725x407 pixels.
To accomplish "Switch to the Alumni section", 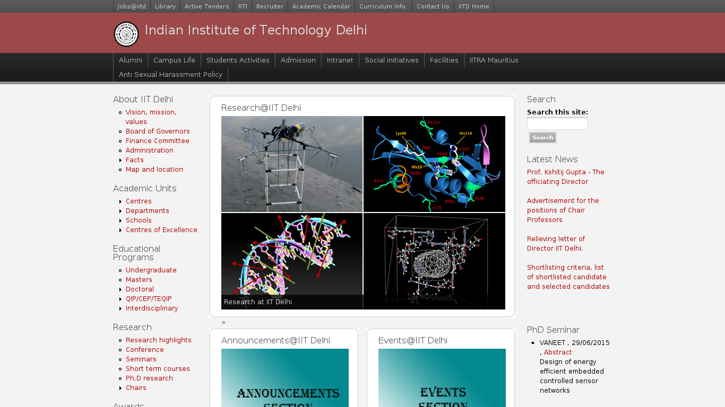I will [131, 60].
